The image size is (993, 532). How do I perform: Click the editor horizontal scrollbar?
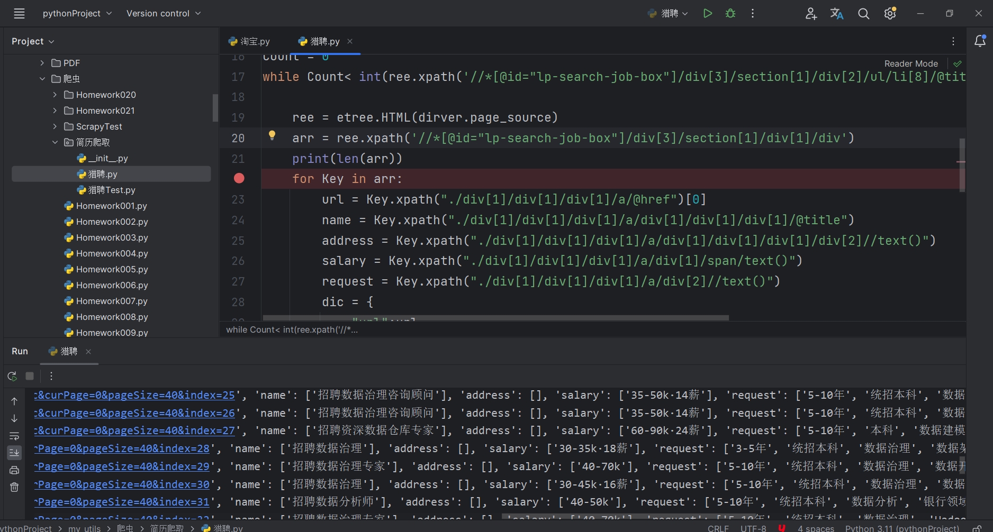(x=496, y=318)
